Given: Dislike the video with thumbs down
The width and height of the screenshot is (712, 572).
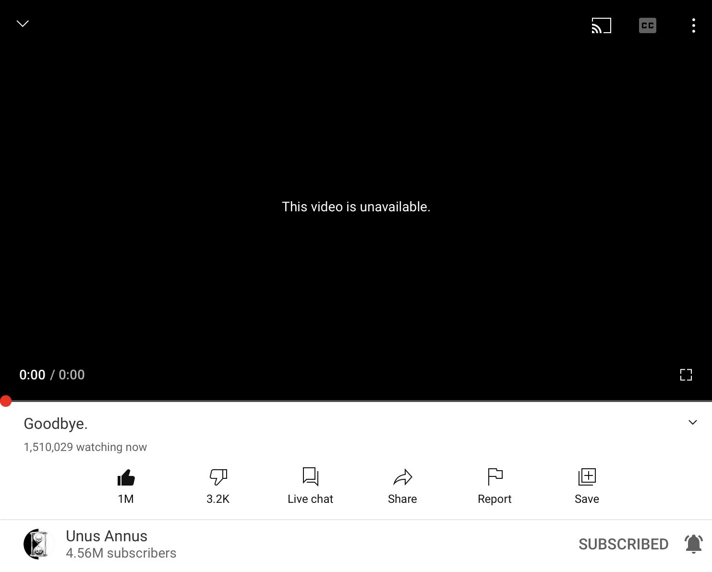Looking at the screenshot, I should tap(218, 477).
